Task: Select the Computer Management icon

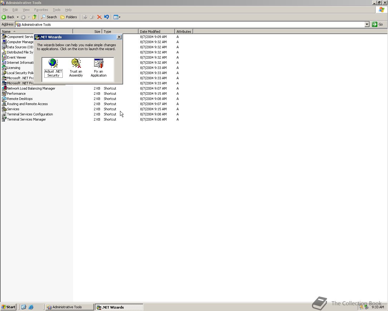Action: coord(4,42)
